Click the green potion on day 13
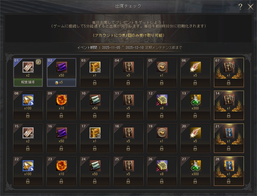The height and width of the screenshot is (196, 257). click(195, 100)
